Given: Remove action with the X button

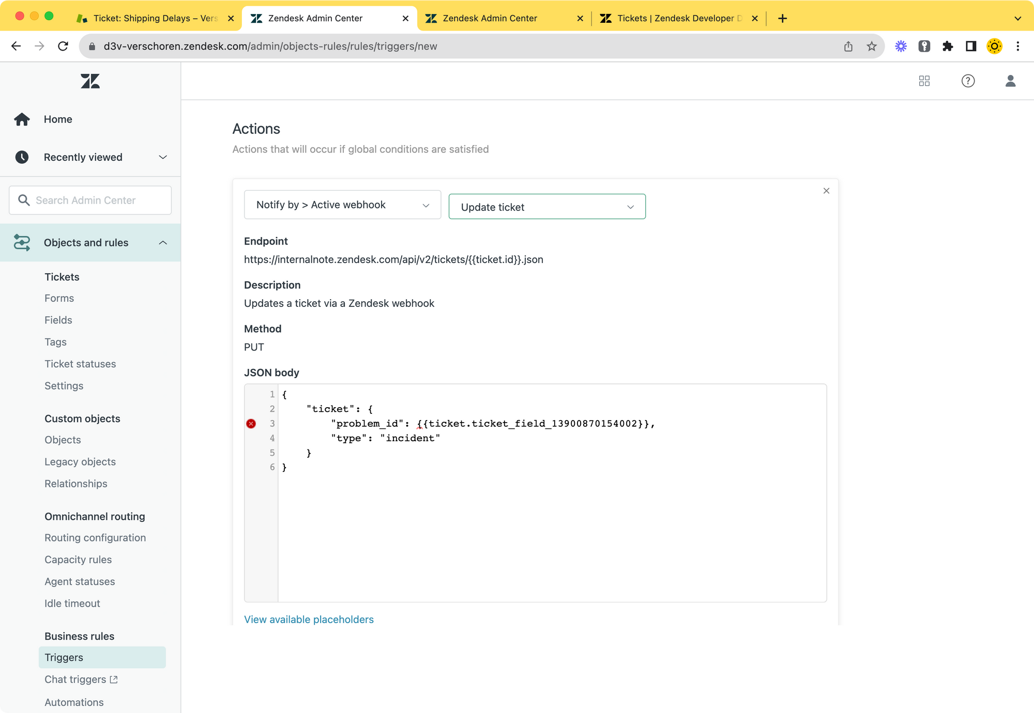Looking at the screenshot, I should pos(826,191).
